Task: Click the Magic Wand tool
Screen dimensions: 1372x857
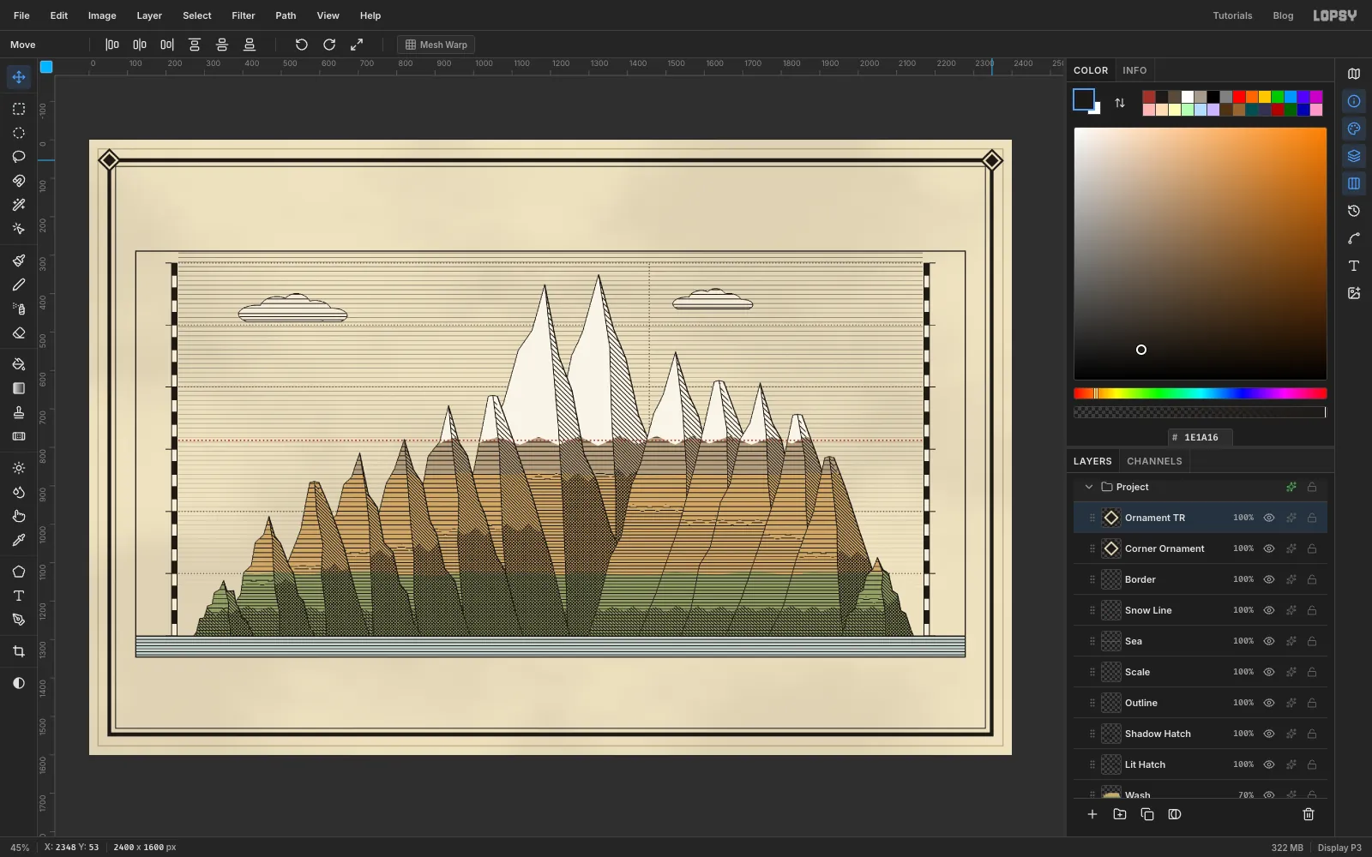Action: (19, 205)
